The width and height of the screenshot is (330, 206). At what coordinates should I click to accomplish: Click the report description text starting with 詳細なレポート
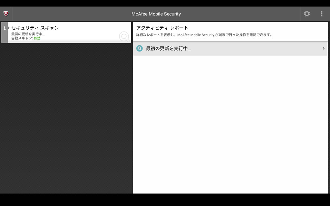[204, 35]
